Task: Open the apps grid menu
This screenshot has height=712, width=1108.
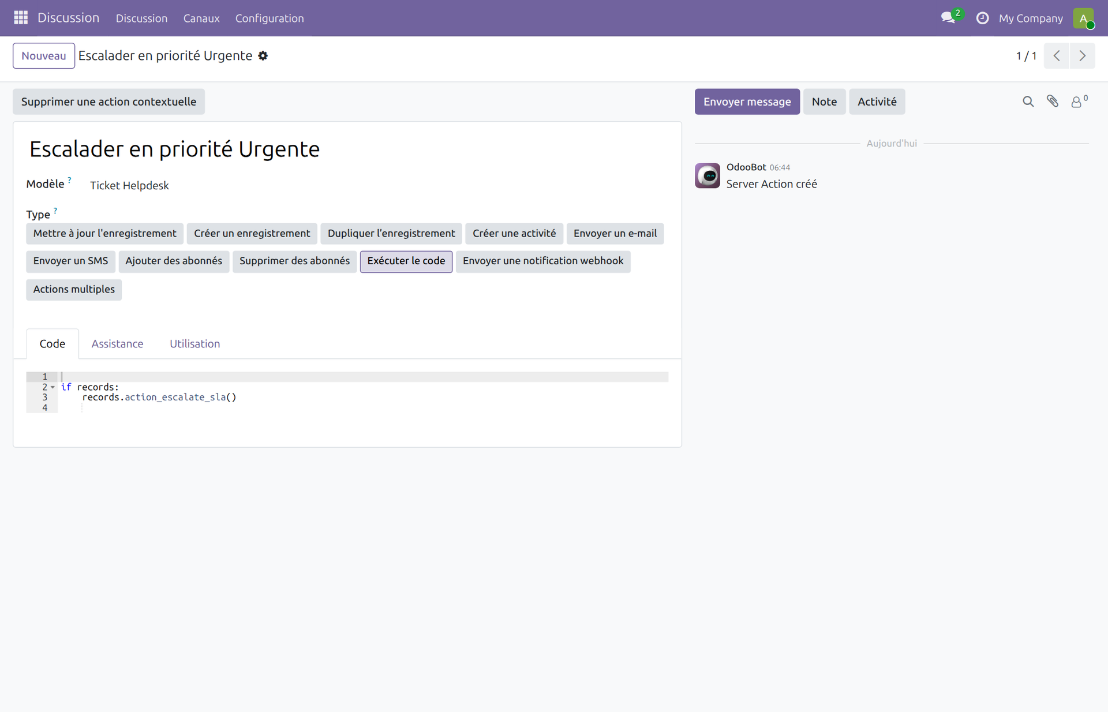Action: pyautogui.click(x=20, y=17)
